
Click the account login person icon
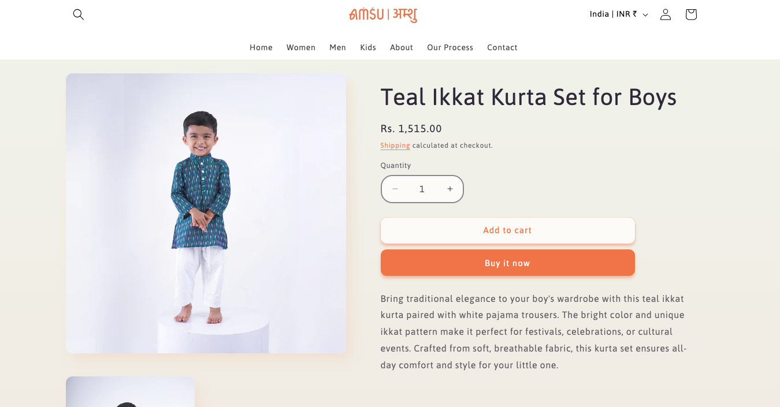click(666, 14)
